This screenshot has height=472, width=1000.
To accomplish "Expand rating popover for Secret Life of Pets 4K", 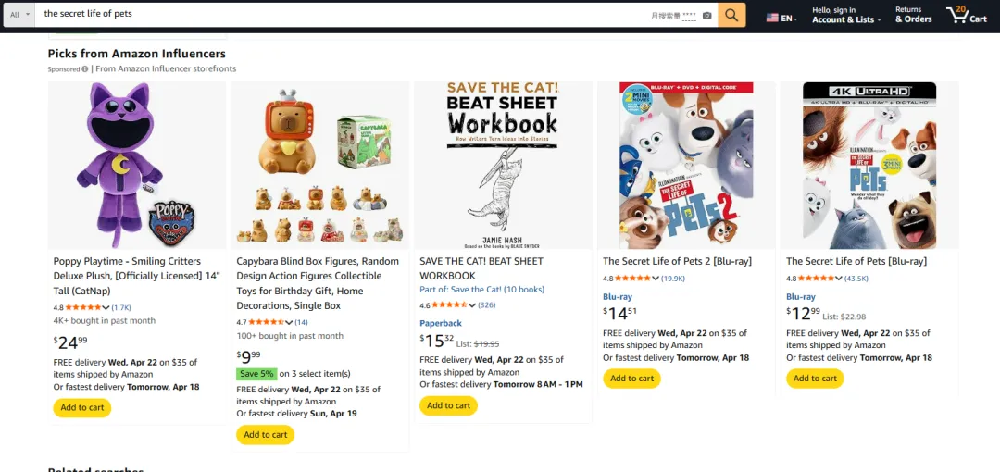I will (x=839, y=278).
